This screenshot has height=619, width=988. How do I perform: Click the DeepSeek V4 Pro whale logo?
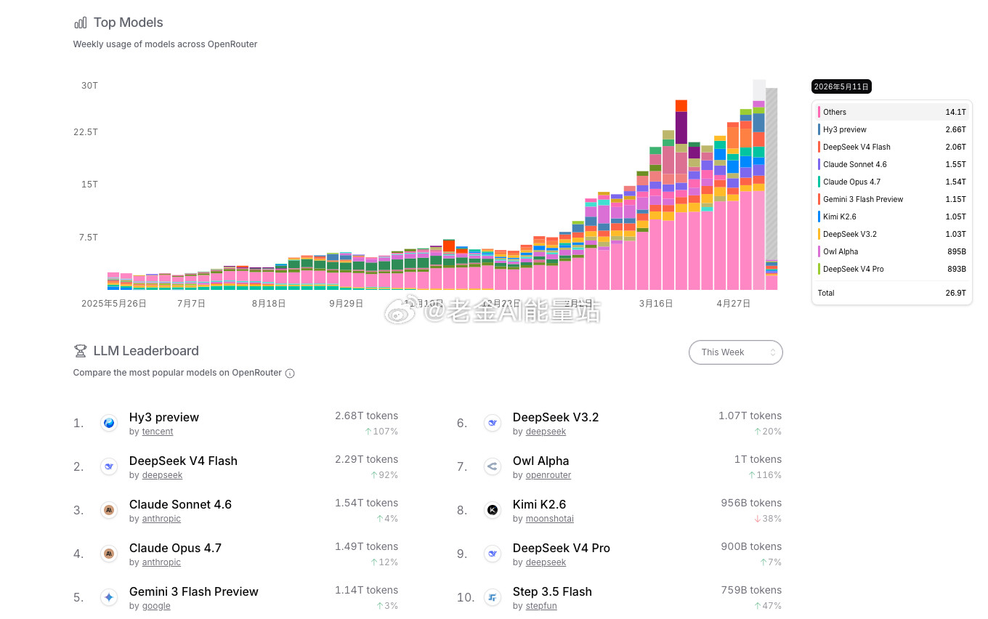tap(493, 554)
